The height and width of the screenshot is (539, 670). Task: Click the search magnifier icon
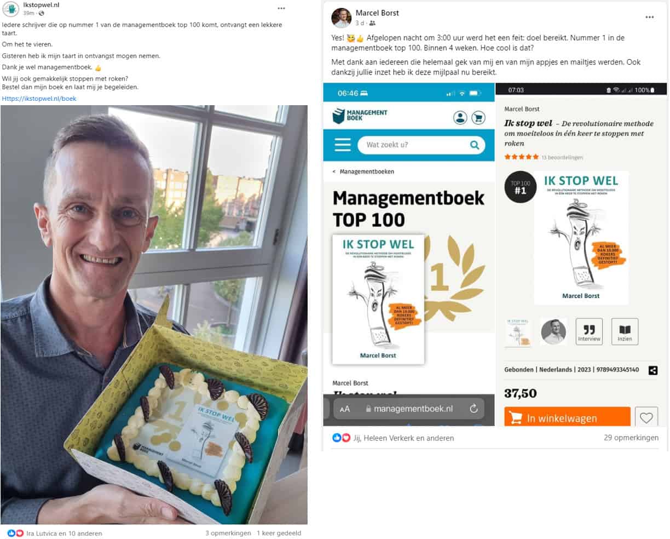tap(475, 145)
